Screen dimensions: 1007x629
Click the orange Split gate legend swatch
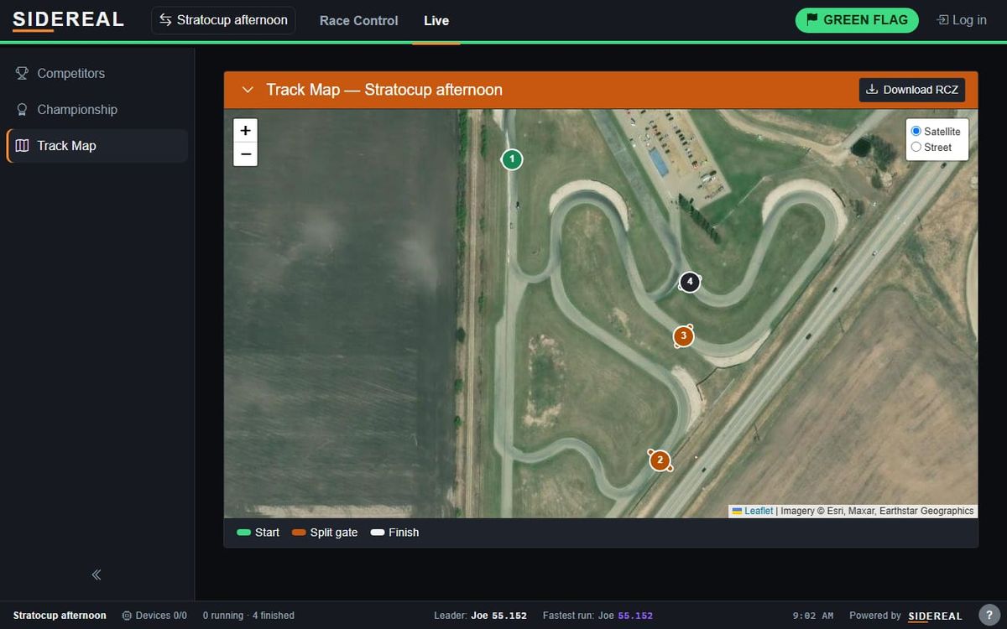click(299, 533)
